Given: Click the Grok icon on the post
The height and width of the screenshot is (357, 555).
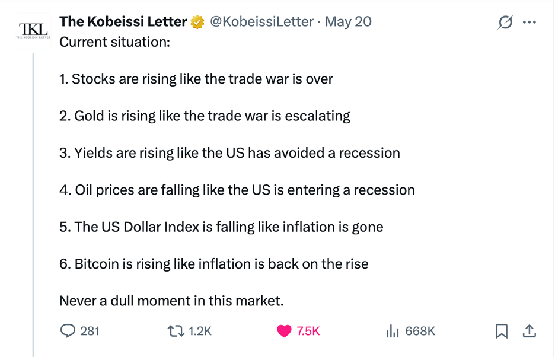Looking at the screenshot, I should [x=505, y=23].
